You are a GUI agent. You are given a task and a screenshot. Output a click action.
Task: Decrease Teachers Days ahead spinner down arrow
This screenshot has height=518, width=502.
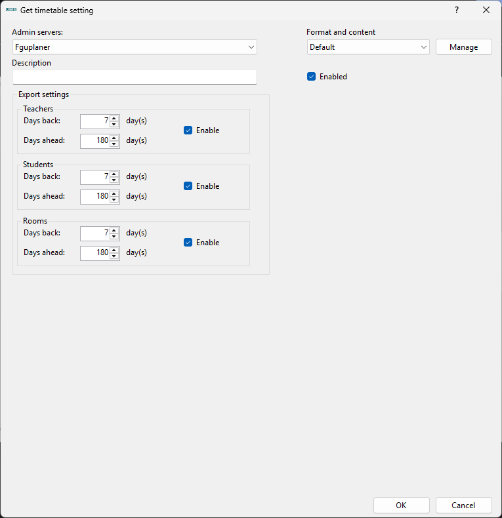coord(114,144)
